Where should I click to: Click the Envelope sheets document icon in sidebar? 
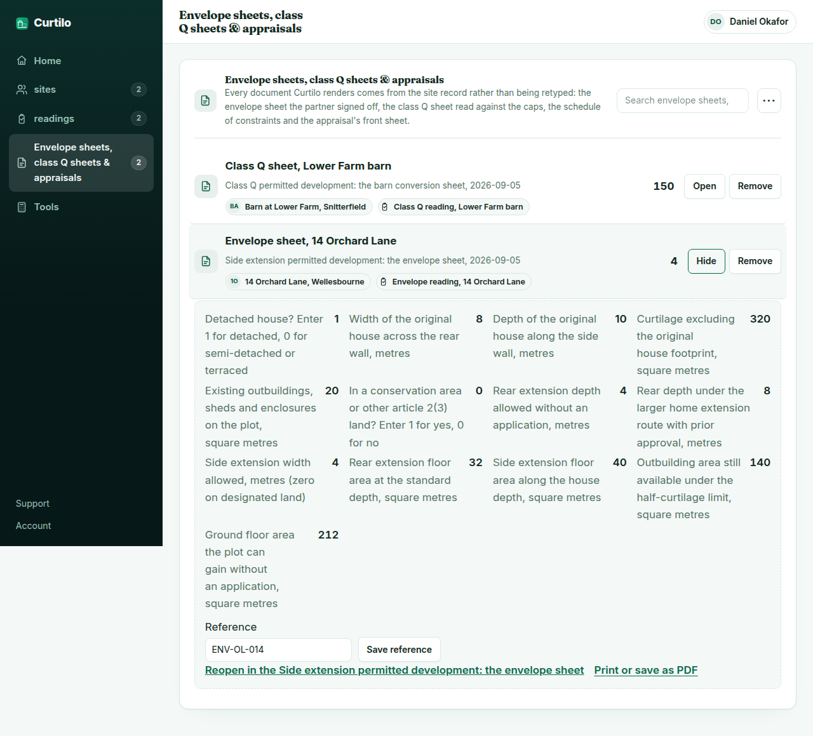pos(22,163)
